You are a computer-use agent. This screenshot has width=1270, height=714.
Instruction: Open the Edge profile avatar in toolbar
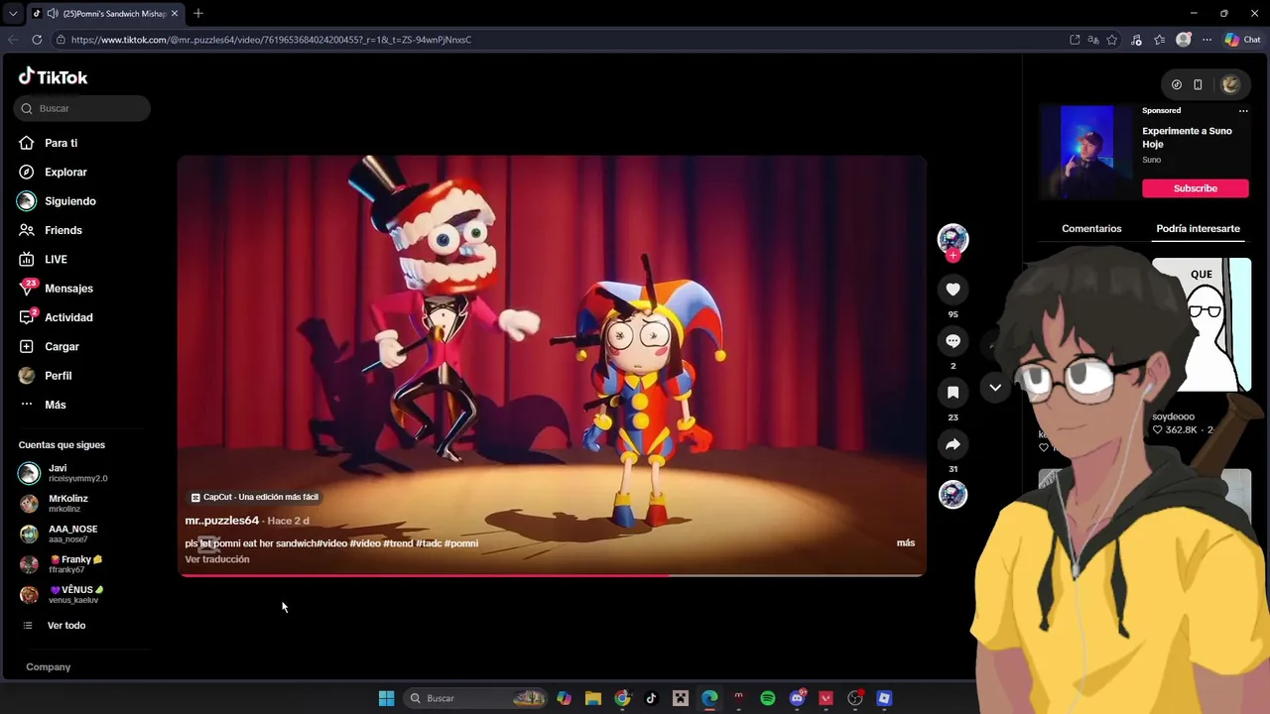point(1183,40)
